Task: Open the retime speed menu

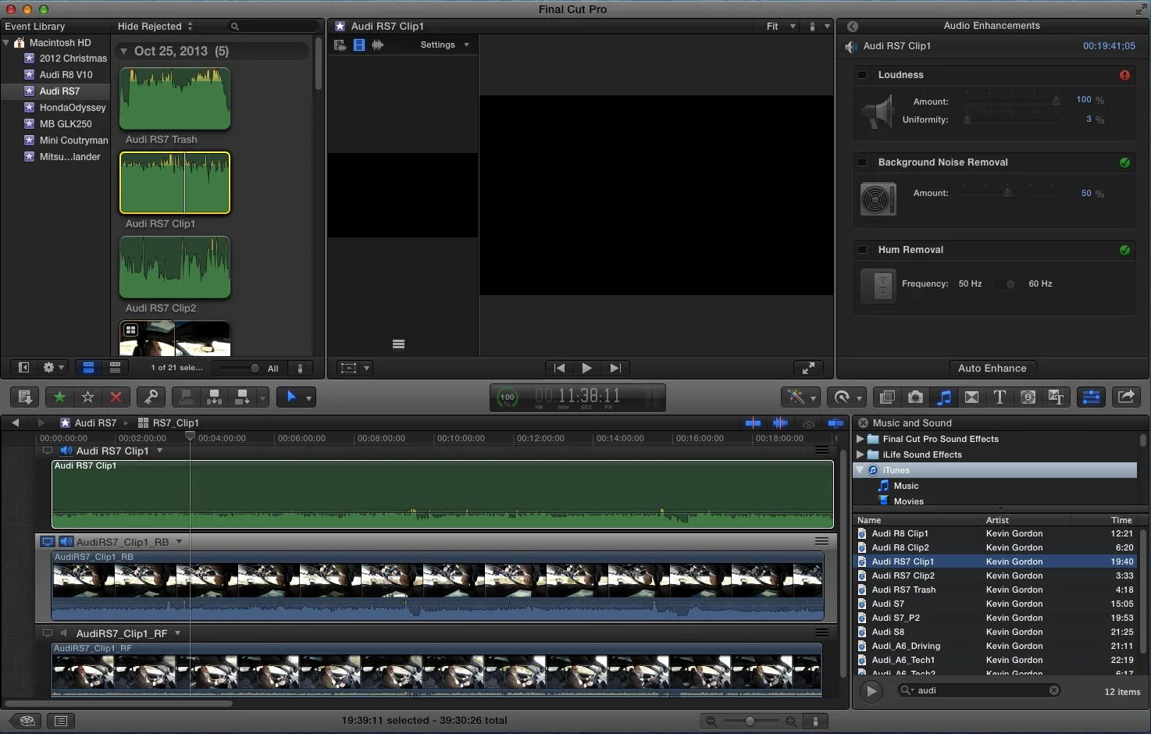Action: pyautogui.click(x=846, y=397)
